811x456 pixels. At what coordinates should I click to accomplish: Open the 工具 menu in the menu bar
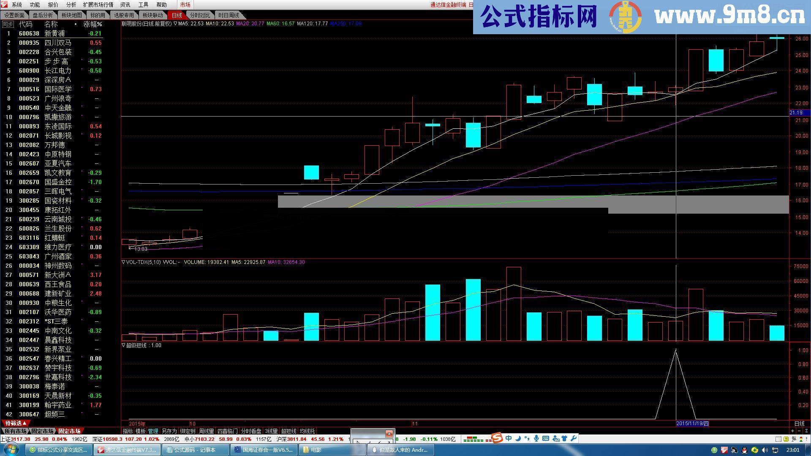[143, 5]
